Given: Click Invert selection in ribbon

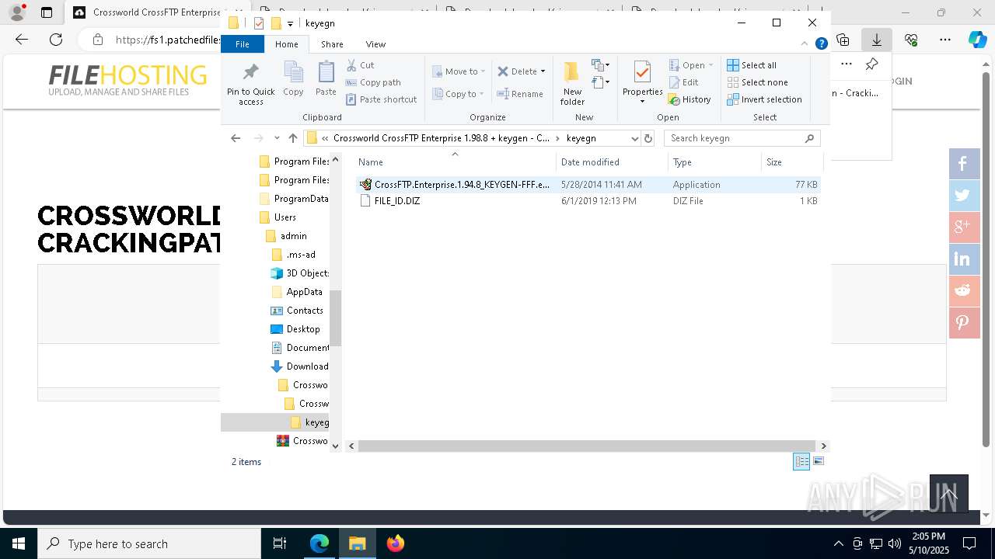Looking at the screenshot, I should tap(764, 99).
